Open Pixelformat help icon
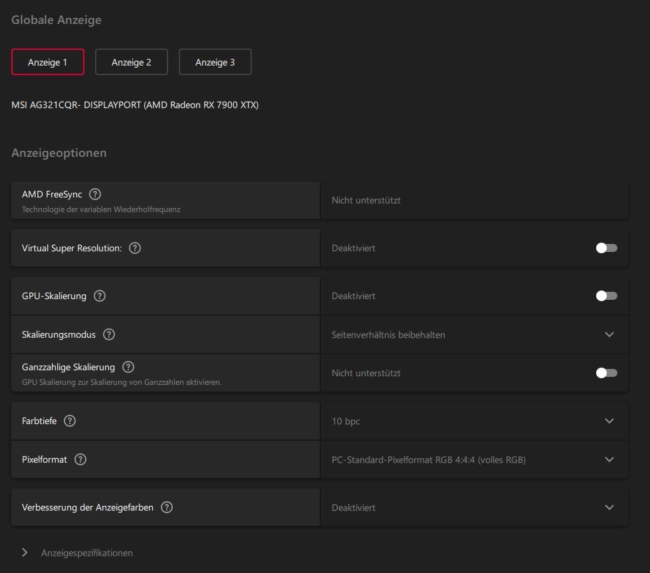 coord(80,459)
